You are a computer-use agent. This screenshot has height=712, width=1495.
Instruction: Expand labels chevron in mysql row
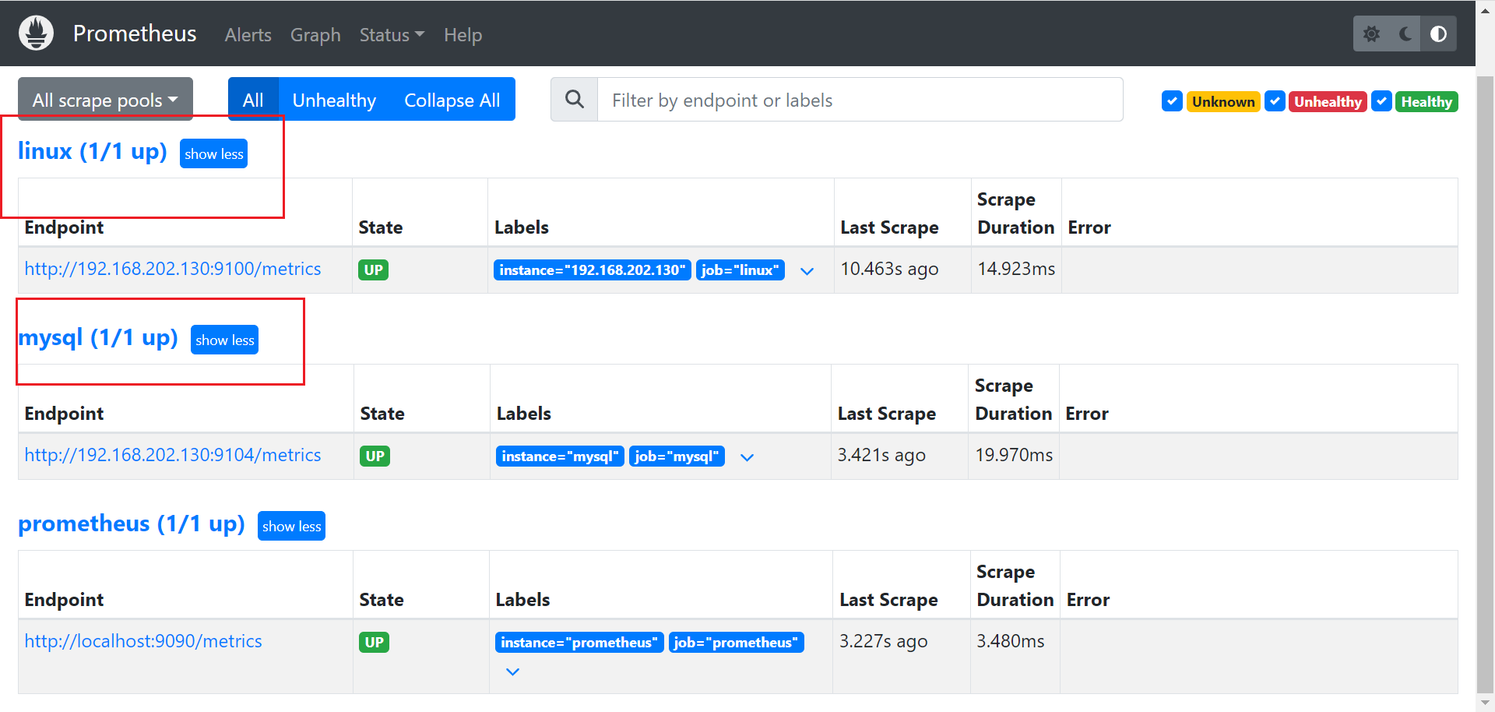747,457
